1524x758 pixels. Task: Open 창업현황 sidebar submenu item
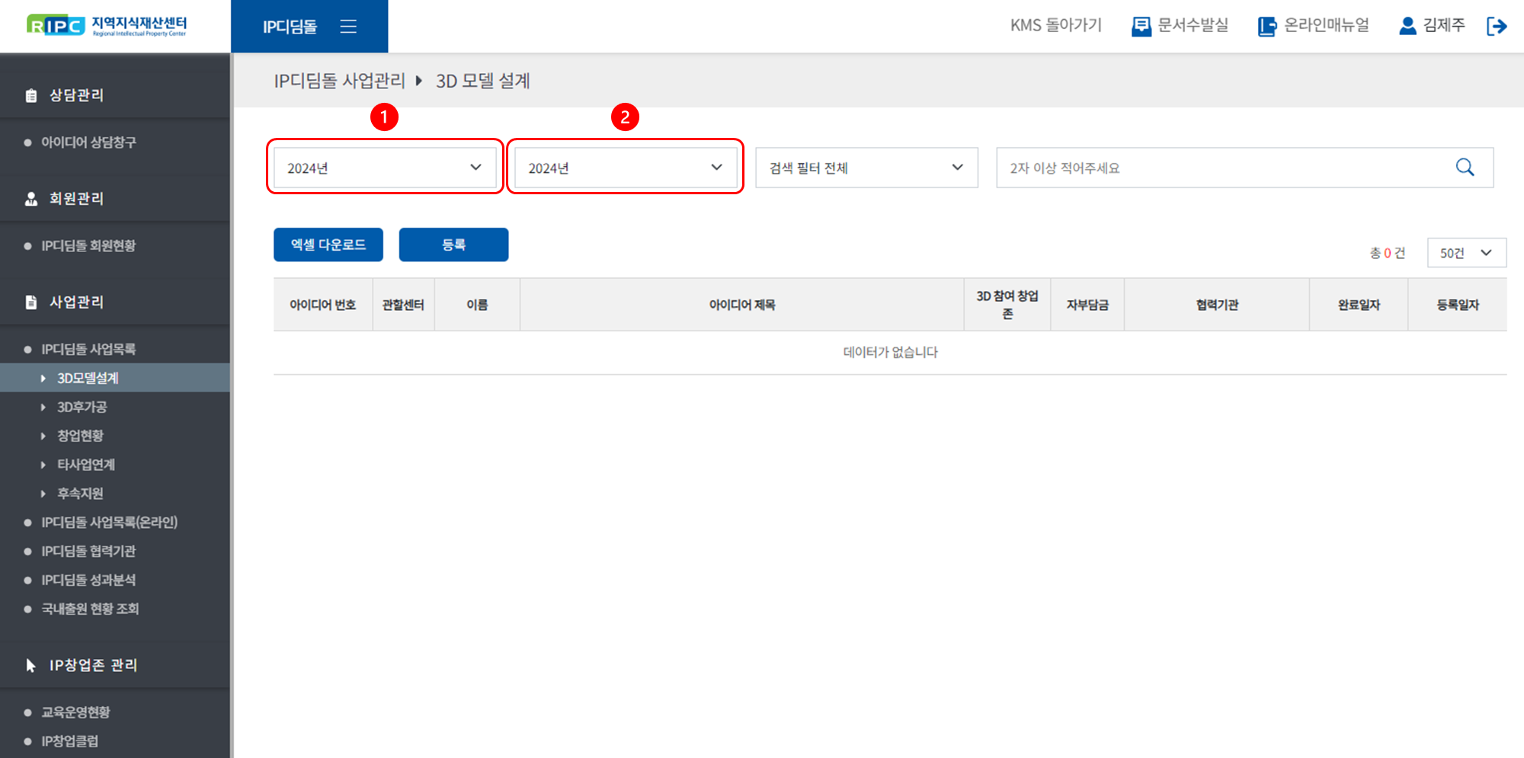pyautogui.click(x=80, y=436)
